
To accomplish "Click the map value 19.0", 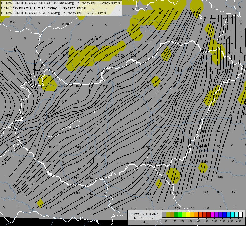I will tap(206, 208).
